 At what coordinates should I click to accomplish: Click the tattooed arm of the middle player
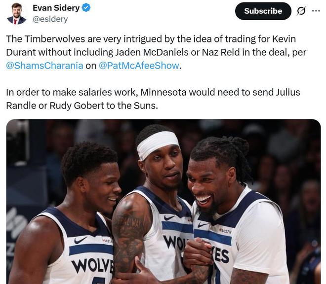click(x=130, y=233)
